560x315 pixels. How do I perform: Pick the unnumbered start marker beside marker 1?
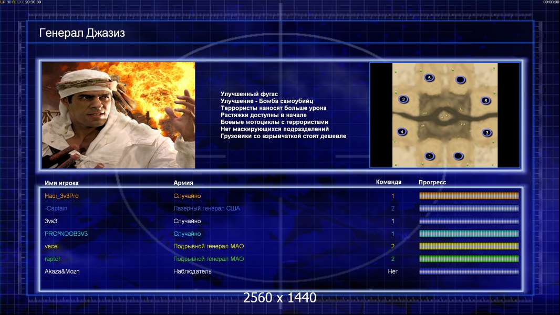tap(458, 156)
